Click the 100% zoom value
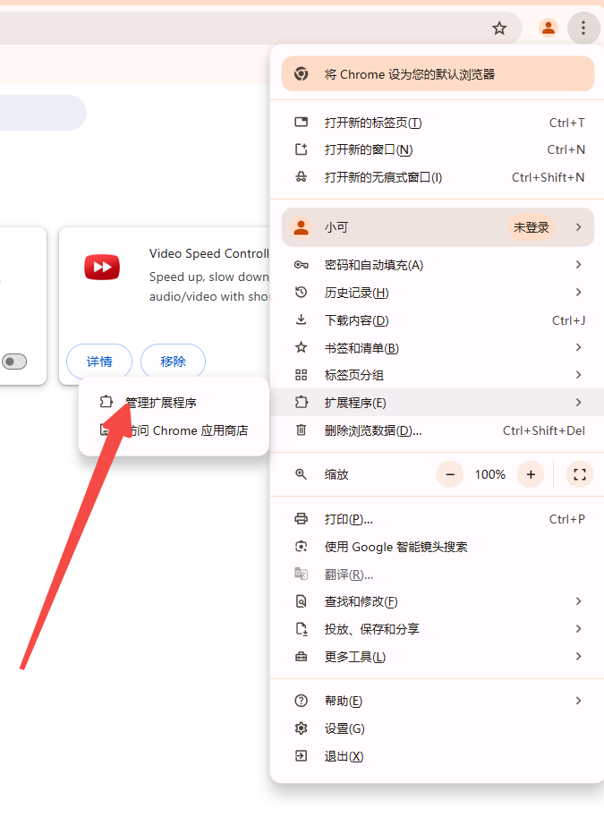This screenshot has height=834, width=604. pyautogui.click(x=490, y=474)
